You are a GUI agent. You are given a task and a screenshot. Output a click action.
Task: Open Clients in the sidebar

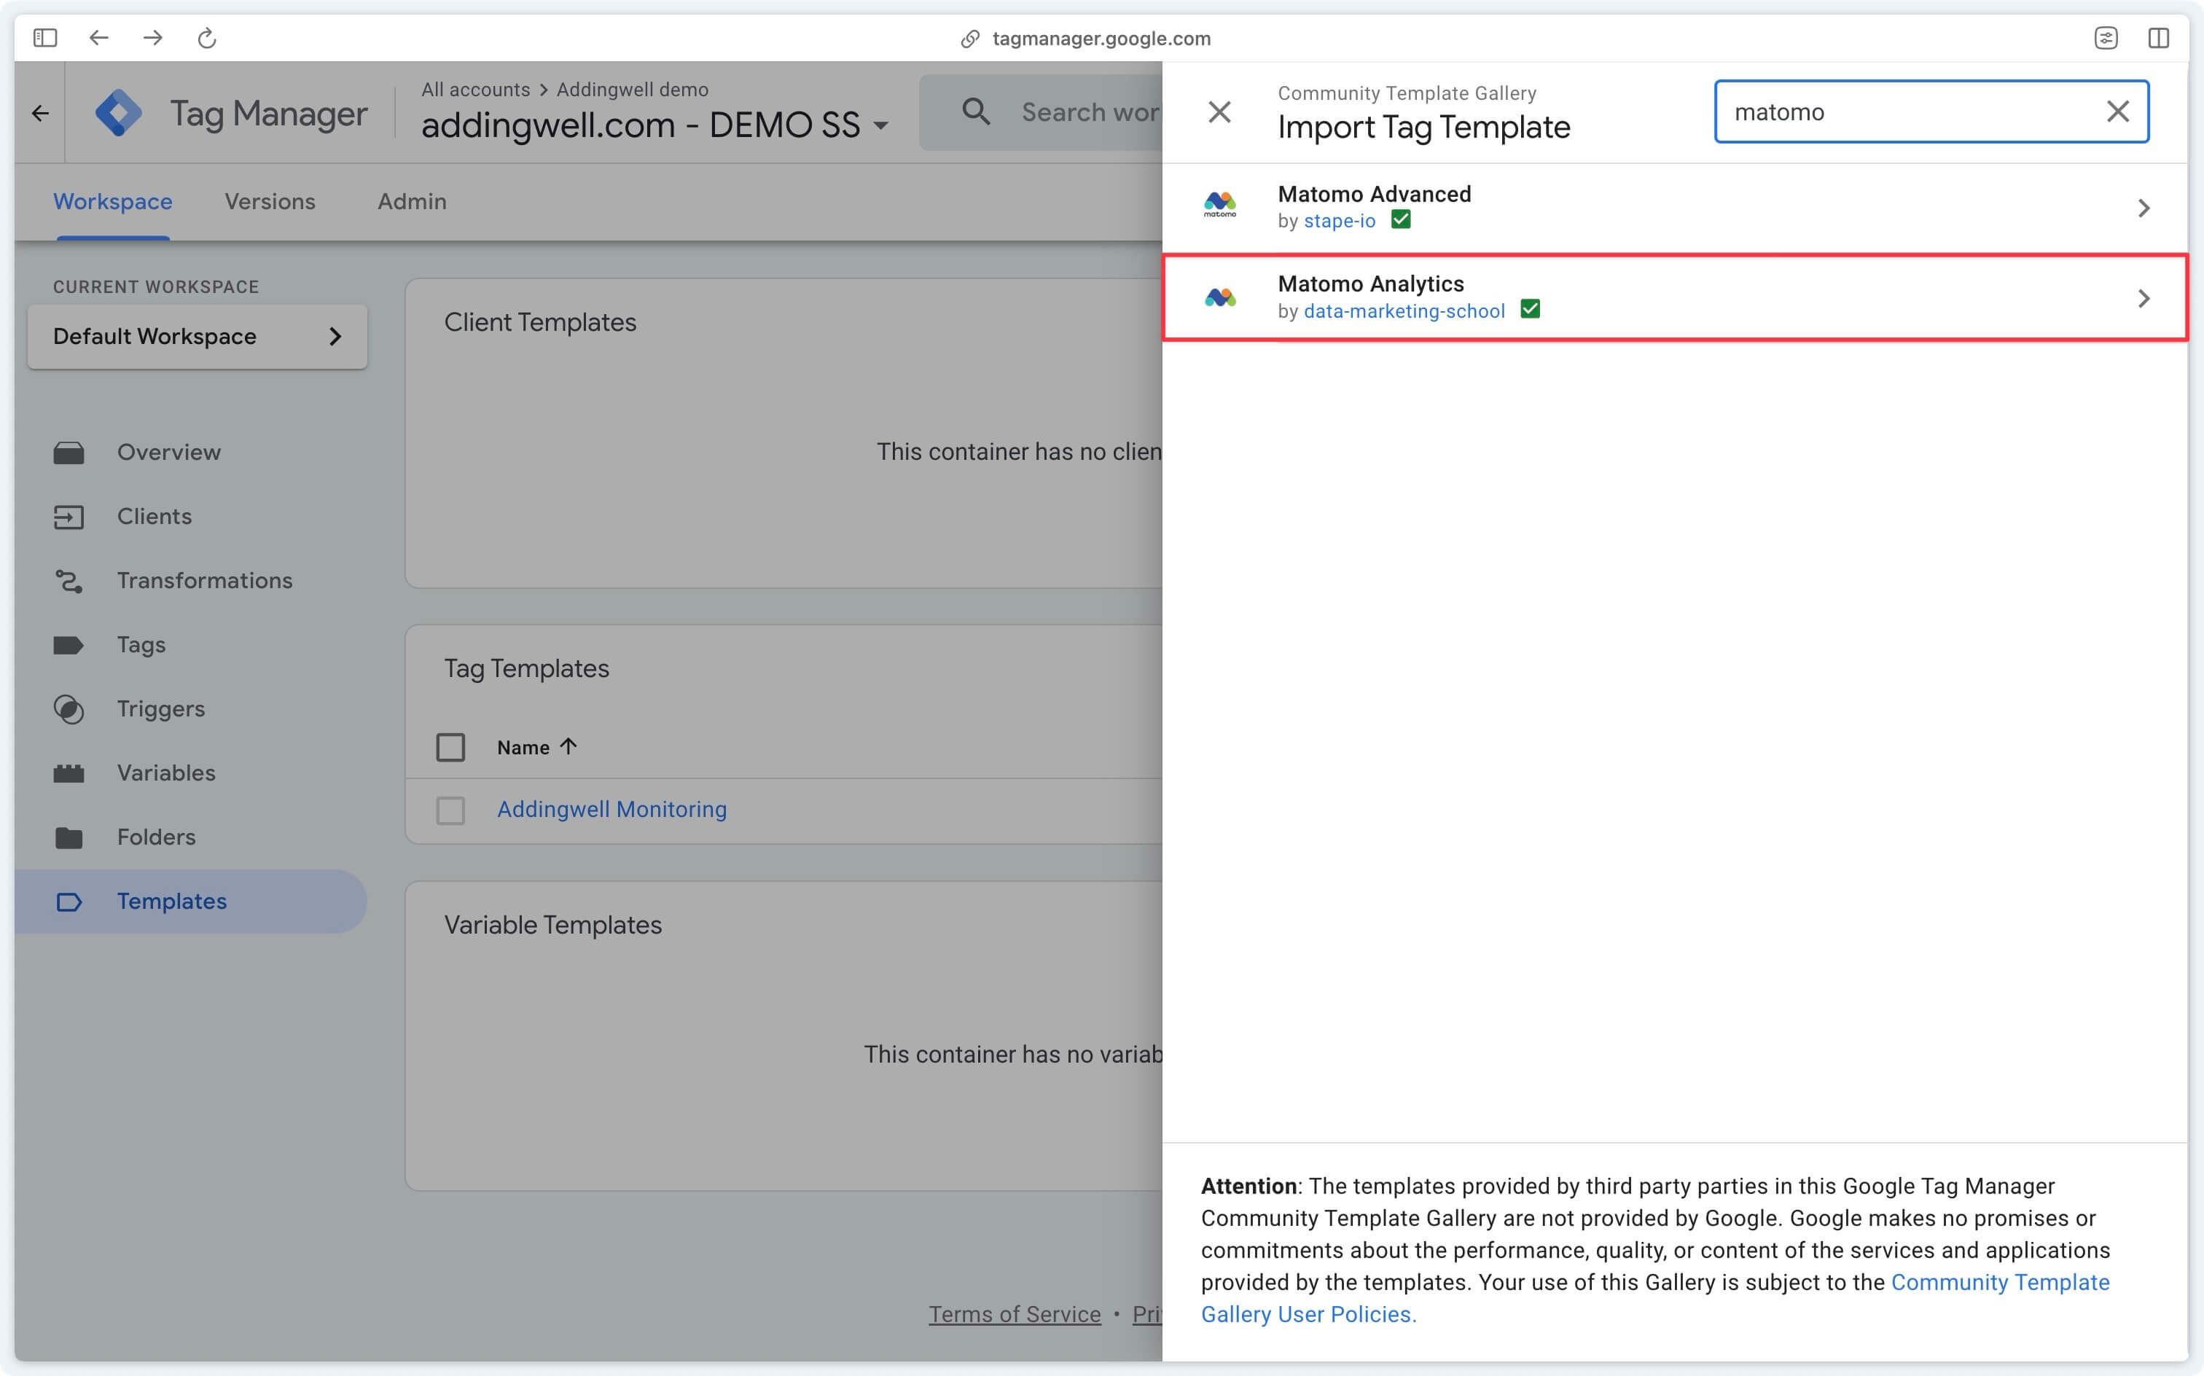[x=190, y=516]
